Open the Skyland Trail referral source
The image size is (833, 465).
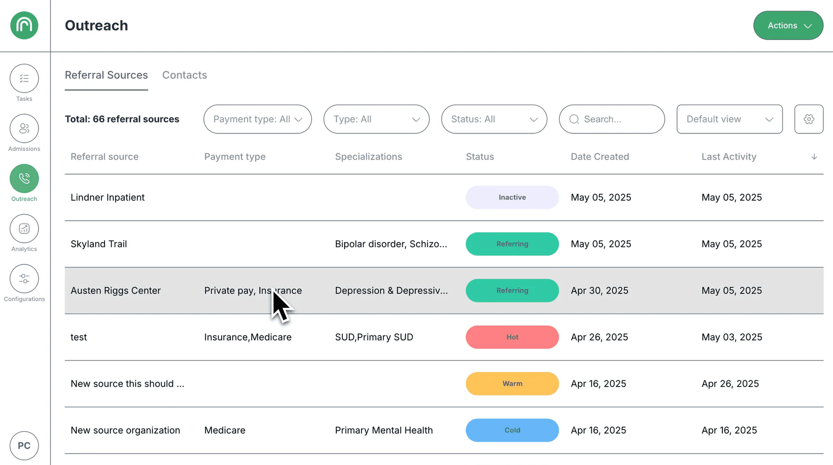click(x=98, y=244)
